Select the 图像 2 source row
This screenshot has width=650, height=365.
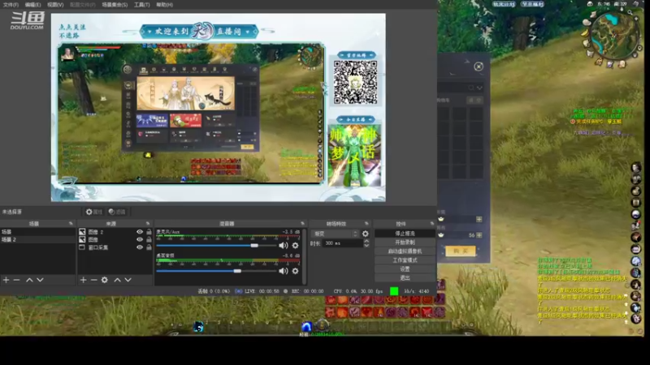click(115, 232)
